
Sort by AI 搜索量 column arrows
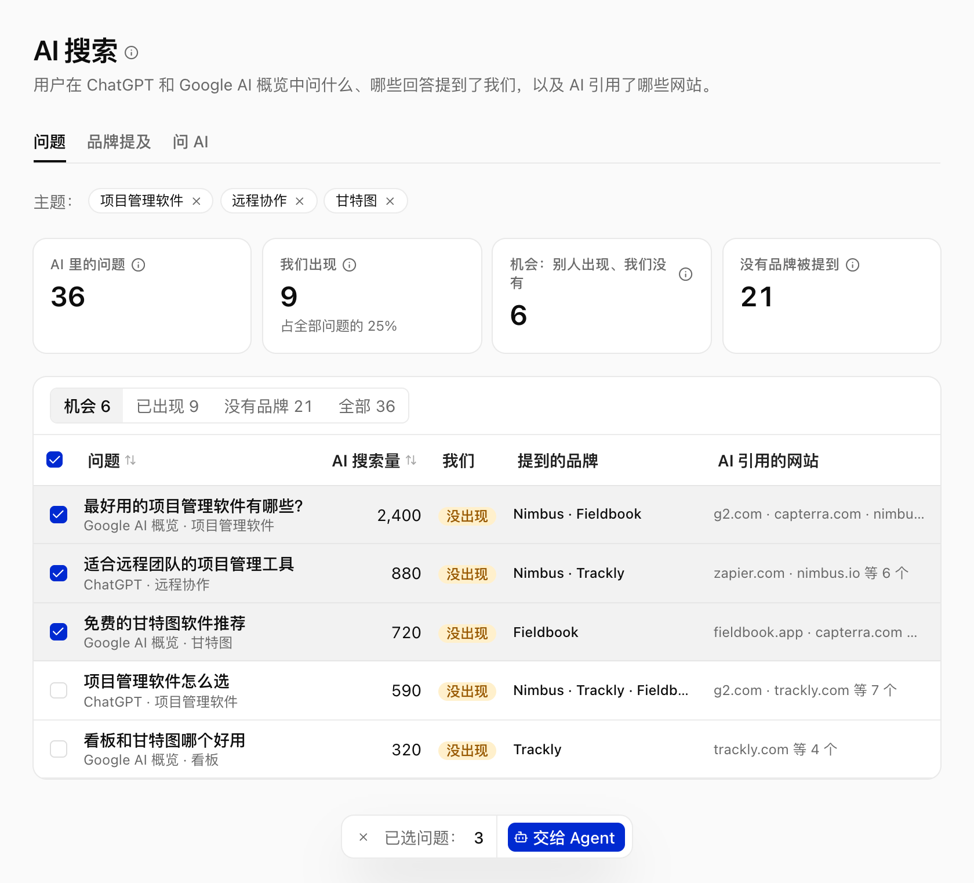(411, 461)
